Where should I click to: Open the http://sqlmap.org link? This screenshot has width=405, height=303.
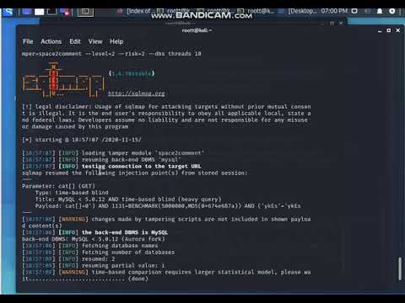click(x=137, y=93)
